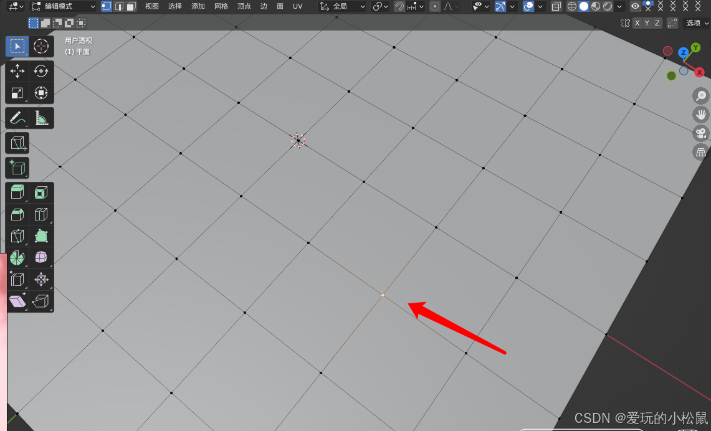Image resolution: width=711 pixels, height=431 pixels.
Task: Select the Scale tool
Action: coord(17,93)
